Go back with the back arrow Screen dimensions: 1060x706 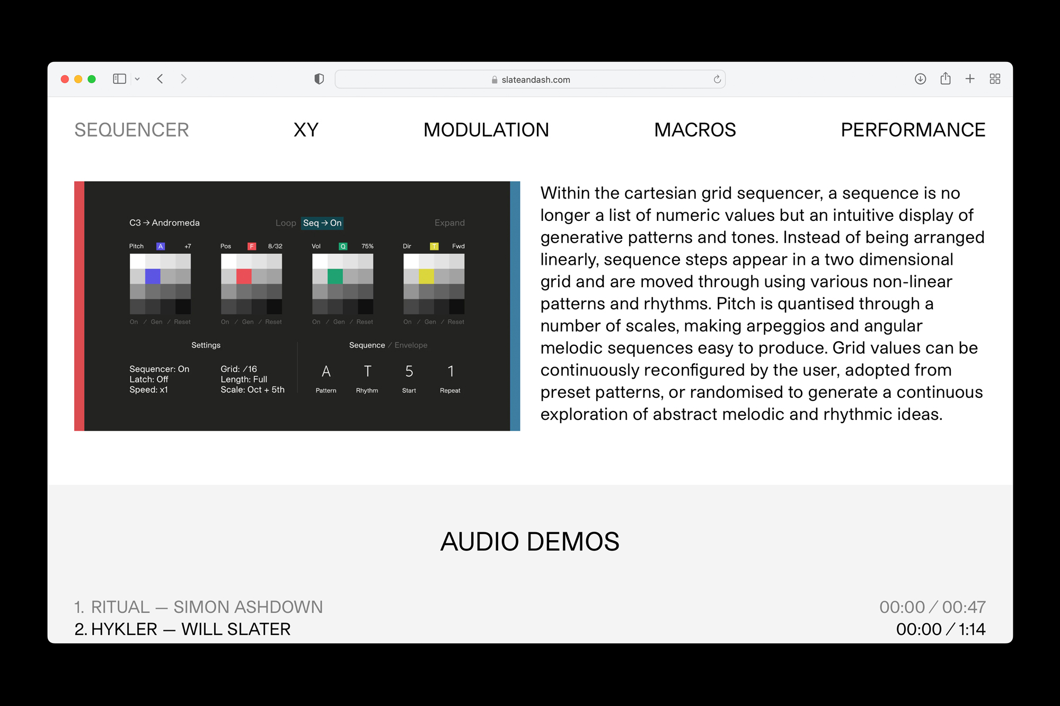pyautogui.click(x=160, y=79)
